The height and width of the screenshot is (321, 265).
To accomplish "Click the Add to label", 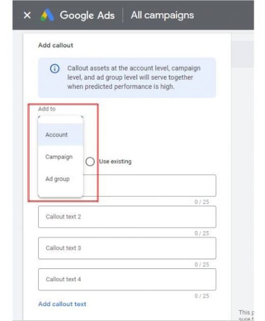I will tap(47, 109).
